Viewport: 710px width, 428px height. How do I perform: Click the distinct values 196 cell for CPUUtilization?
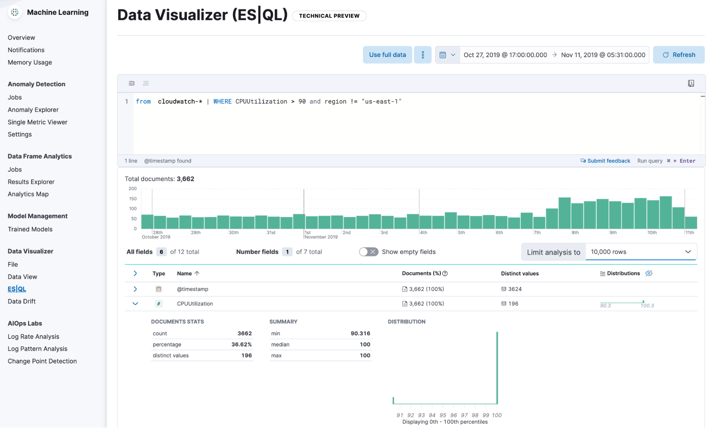[x=510, y=303]
